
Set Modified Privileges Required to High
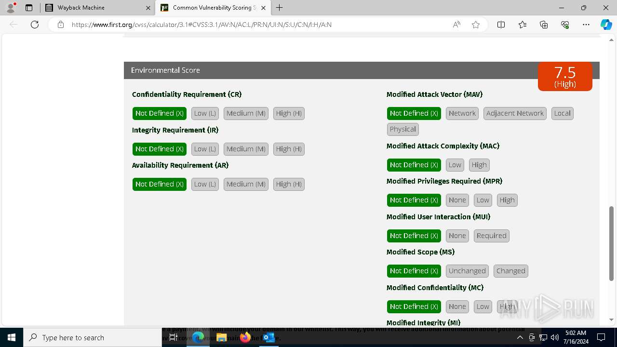pyautogui.click(x=507, y=200)
